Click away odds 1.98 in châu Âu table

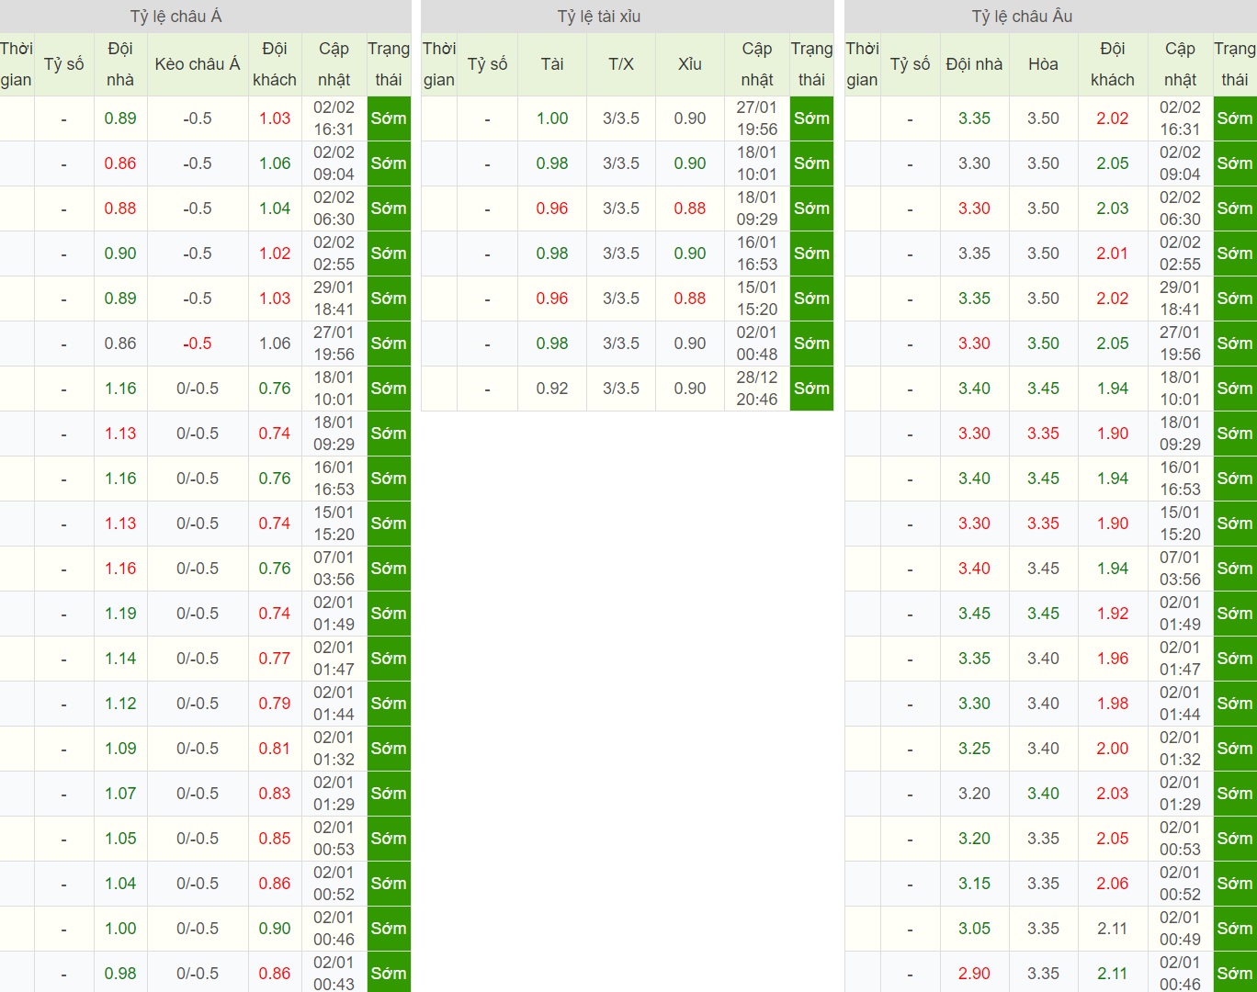point(1113,704)
